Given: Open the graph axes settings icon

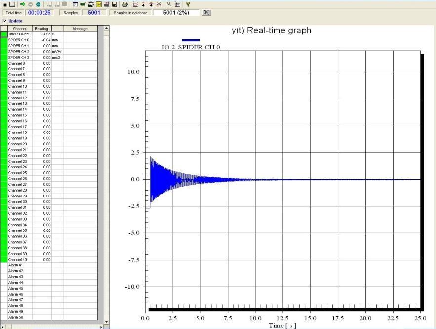Looking at the screenshot, I should (x=177, y=4).
